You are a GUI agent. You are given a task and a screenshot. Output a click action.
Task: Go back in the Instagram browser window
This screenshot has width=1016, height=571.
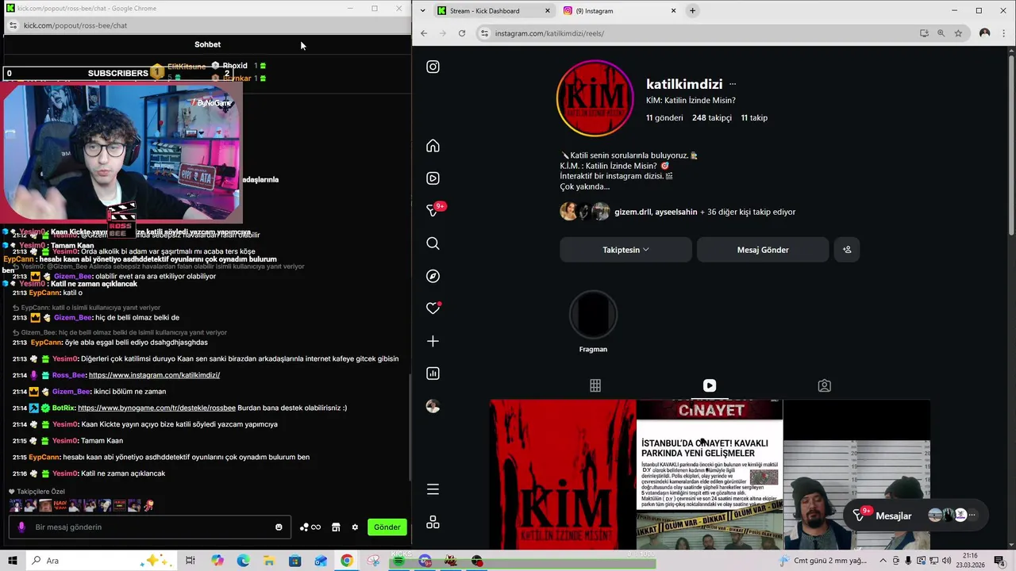424,33
